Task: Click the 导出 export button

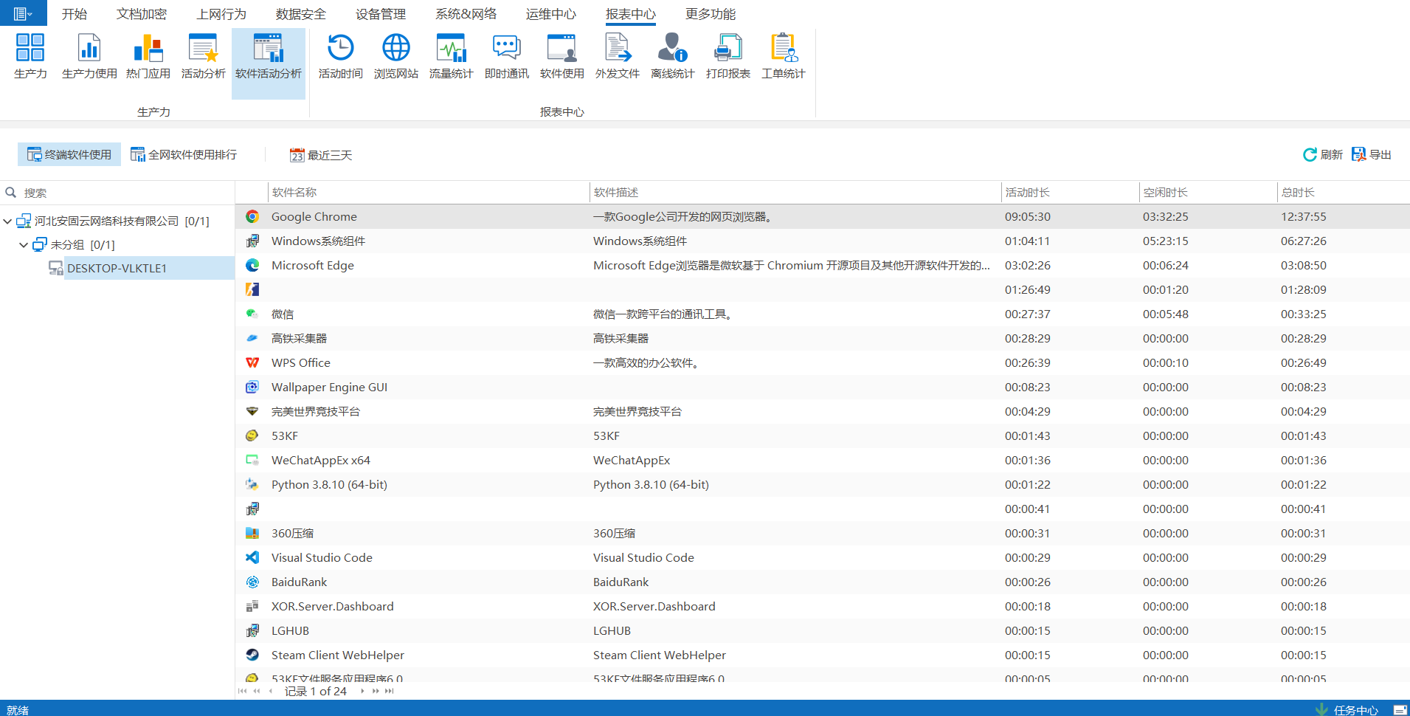Action: click(1372, 155)
